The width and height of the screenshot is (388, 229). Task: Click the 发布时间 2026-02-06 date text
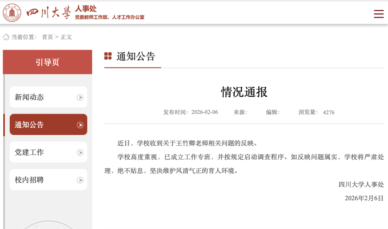[x=190, y=112]
